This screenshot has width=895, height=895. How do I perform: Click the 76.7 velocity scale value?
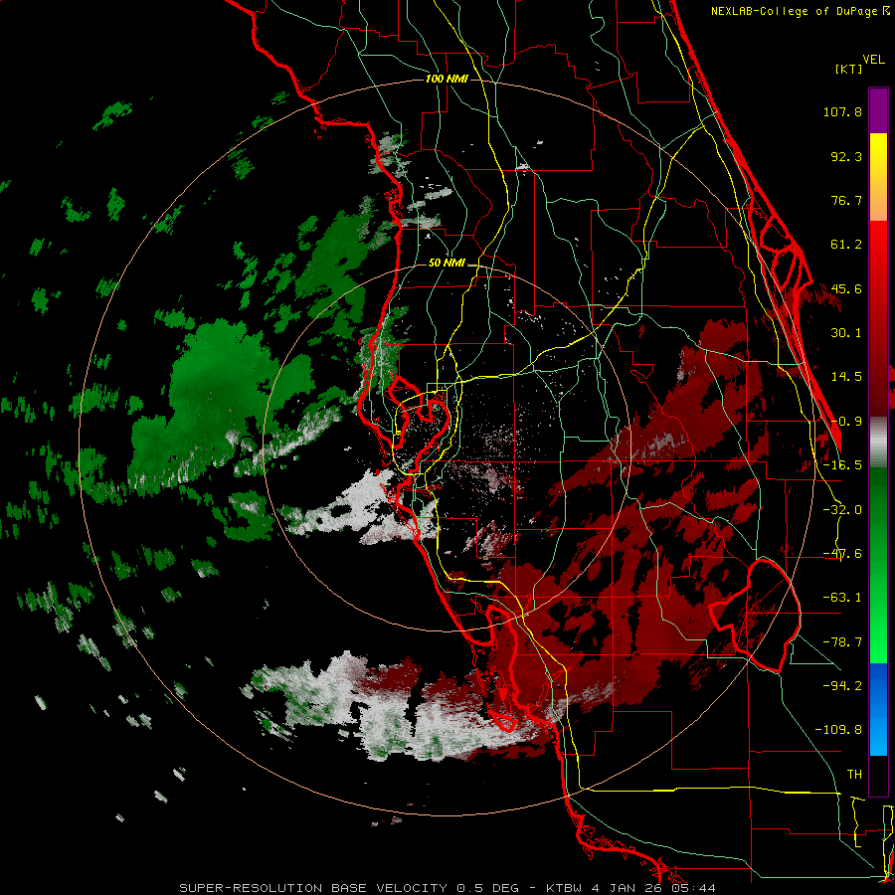coord(846,200)
